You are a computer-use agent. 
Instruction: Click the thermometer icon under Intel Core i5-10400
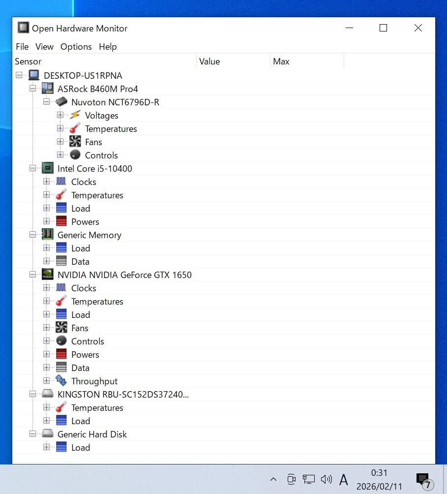point(61,195)
